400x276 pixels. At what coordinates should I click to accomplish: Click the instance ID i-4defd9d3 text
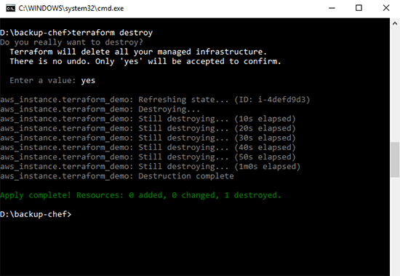coord(282,100)
